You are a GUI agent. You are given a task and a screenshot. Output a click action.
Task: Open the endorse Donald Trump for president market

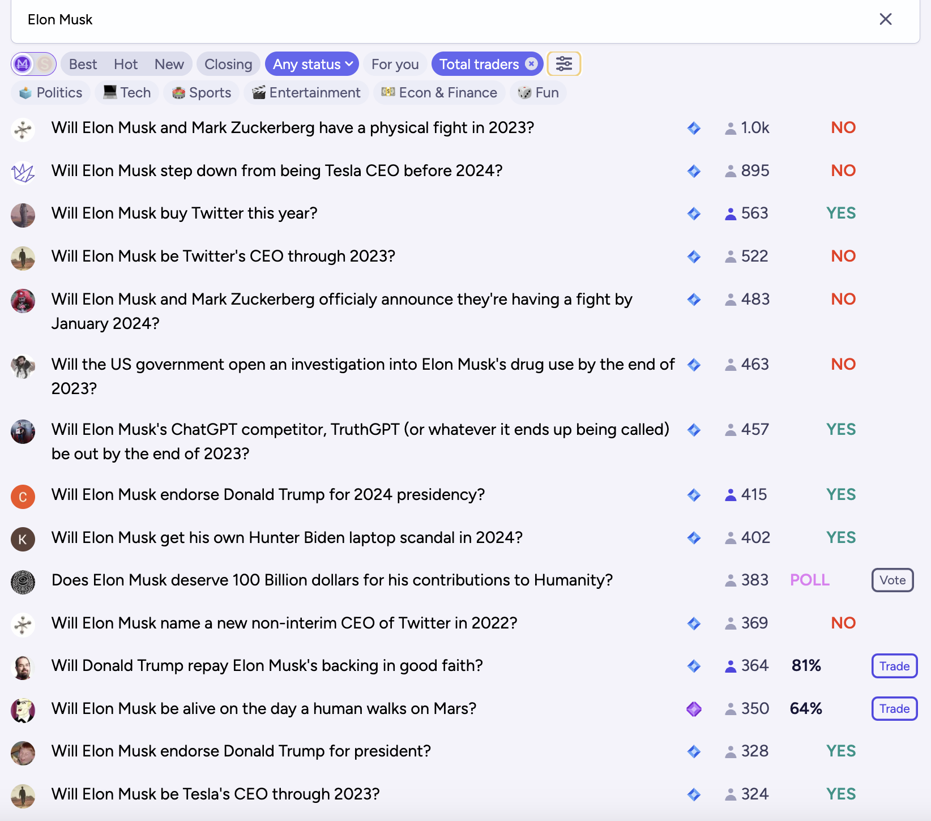241,751
